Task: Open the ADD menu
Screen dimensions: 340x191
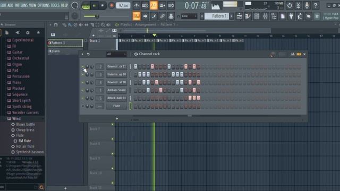Action: pos(11,5)
